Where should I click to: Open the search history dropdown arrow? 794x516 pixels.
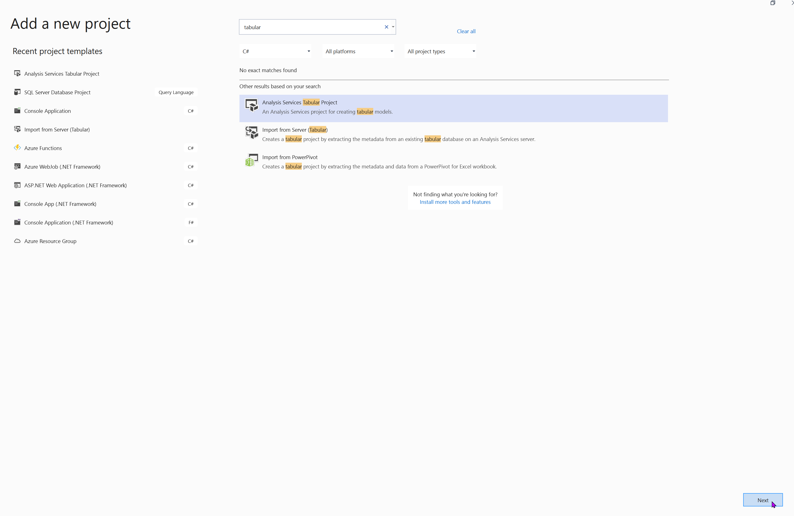[393, 27]
